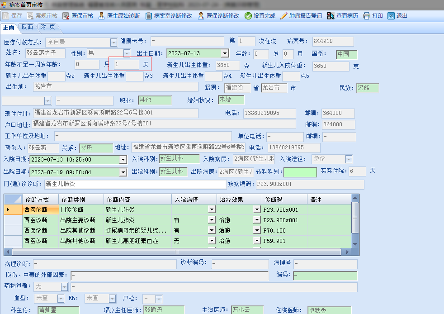Open 治疗效果 dropdown for P70.100 row

256,230
